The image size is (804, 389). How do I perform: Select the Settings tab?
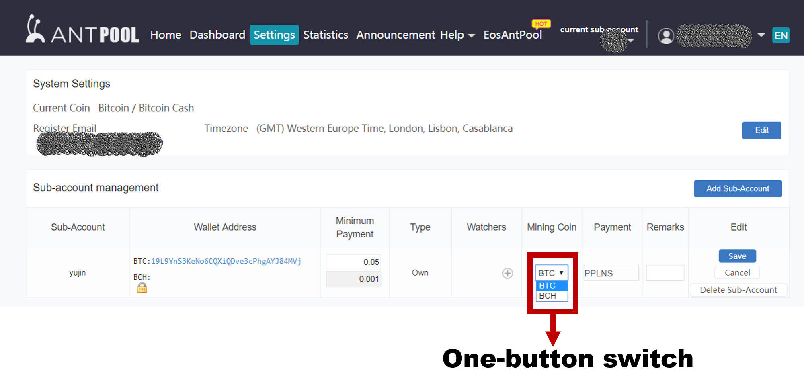[x=274, y=35]
